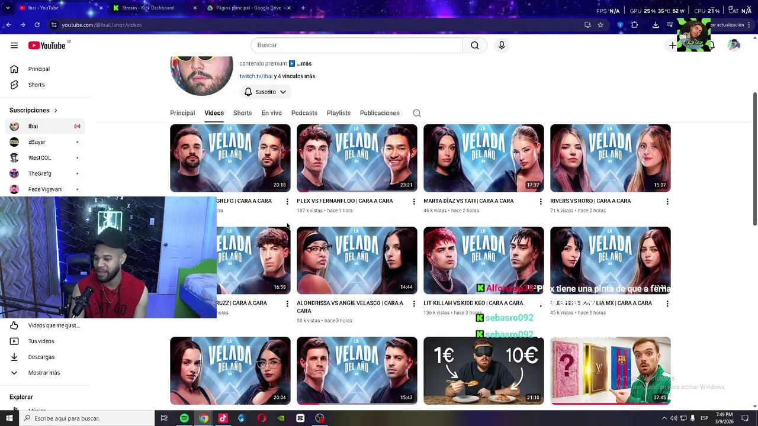The width and height of the screenshot is (758, 426).
Task: Click the page vertical scrollbar thumb
Action: pos(754,159)
